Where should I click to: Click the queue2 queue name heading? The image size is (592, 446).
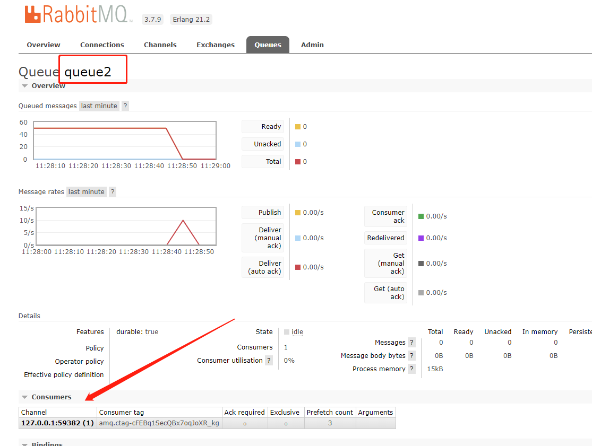click(88, 72)
